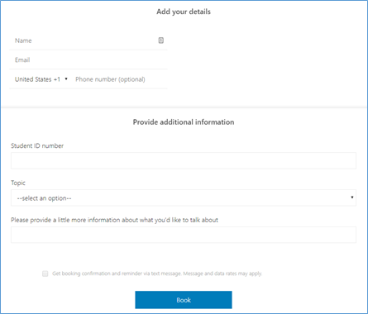Click the small arrow beside United States +1

[x=66, y=79]
